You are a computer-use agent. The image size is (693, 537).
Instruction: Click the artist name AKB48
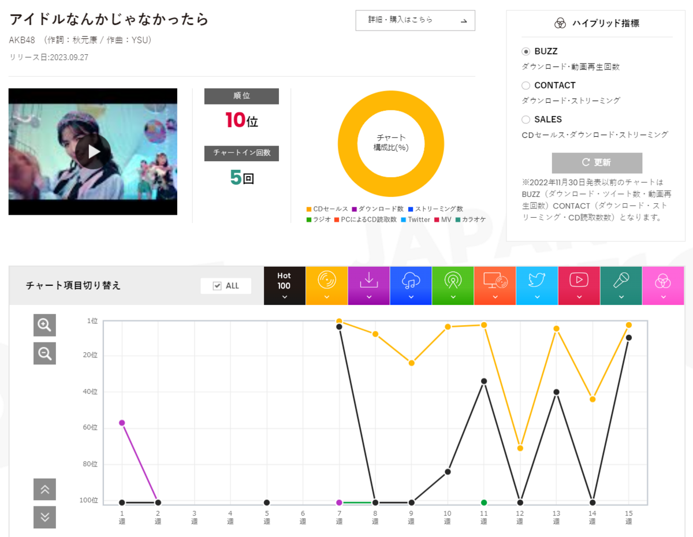pos(23,40)
